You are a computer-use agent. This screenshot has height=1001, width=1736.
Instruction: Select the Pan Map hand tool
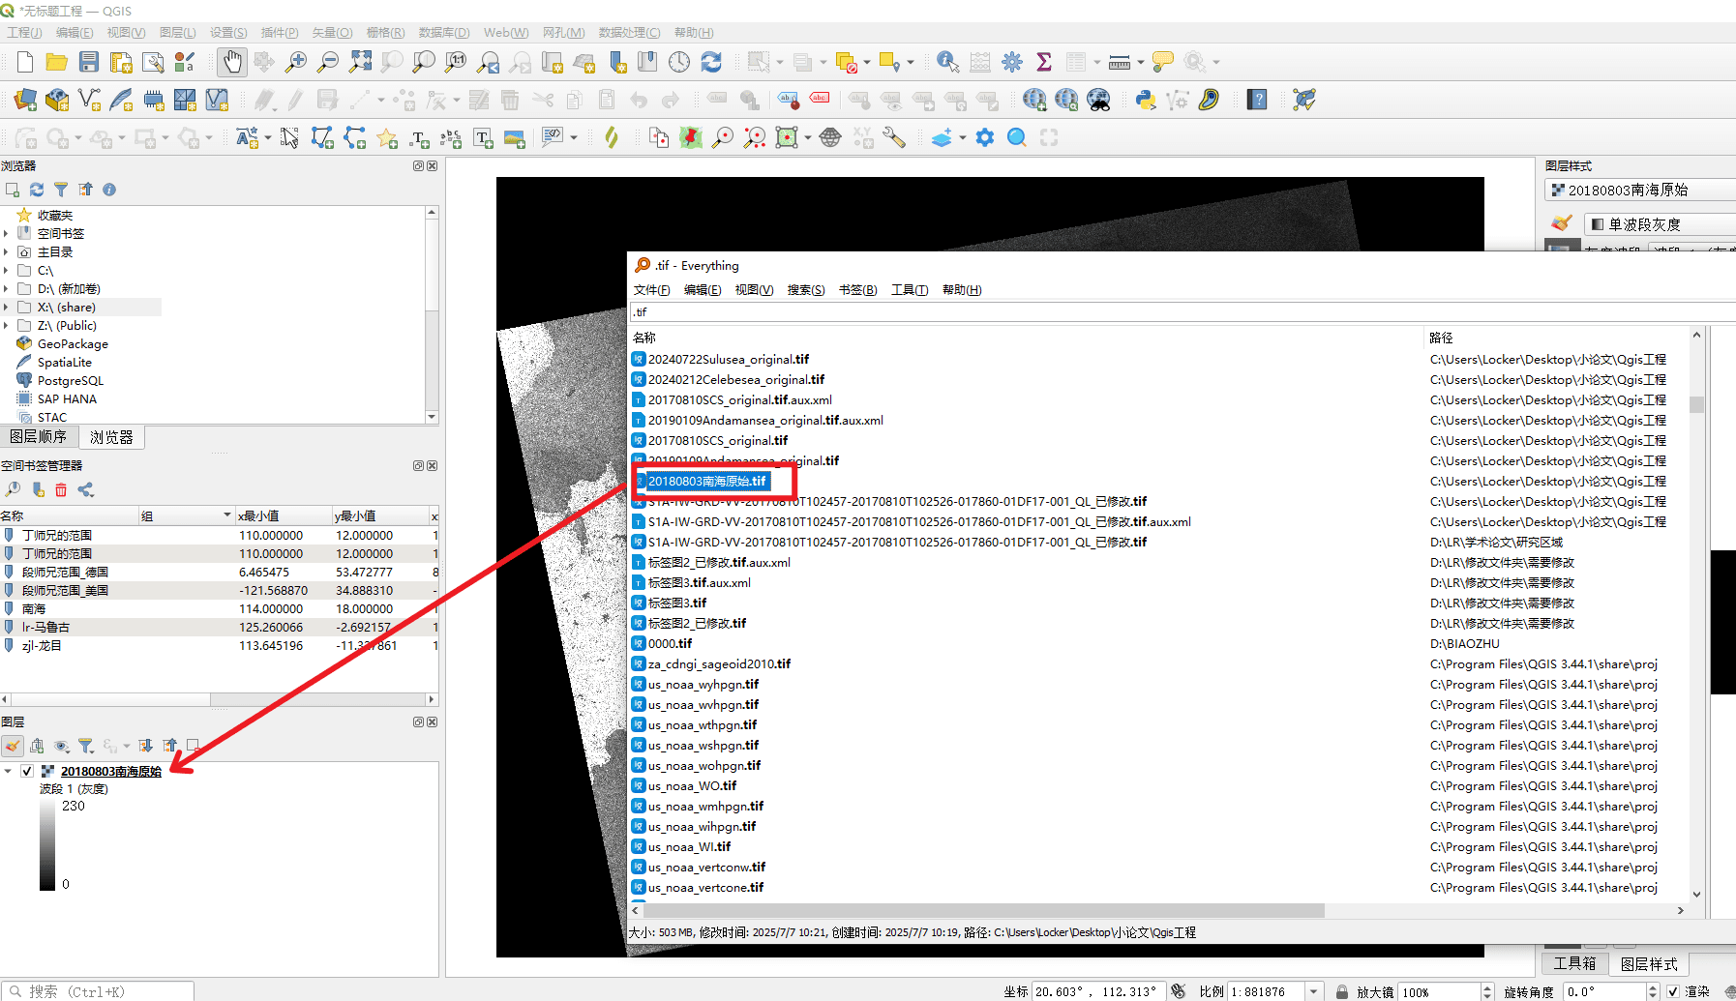(x=232, y=62)
